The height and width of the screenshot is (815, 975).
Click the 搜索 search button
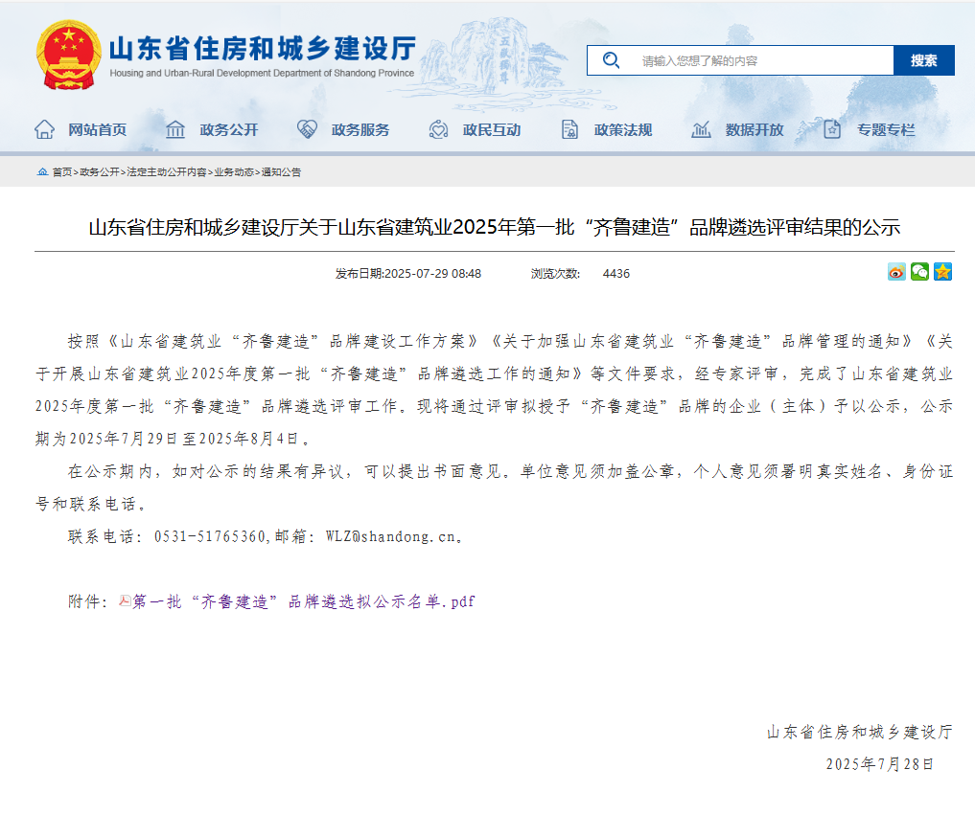pos(923,59)
